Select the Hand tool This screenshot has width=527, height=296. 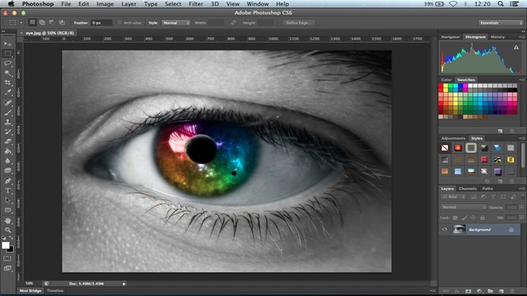(x=8, y=220)
